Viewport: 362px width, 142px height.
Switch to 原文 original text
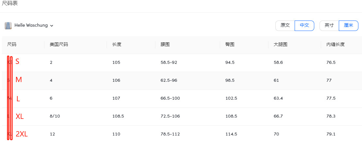[285, 25]
